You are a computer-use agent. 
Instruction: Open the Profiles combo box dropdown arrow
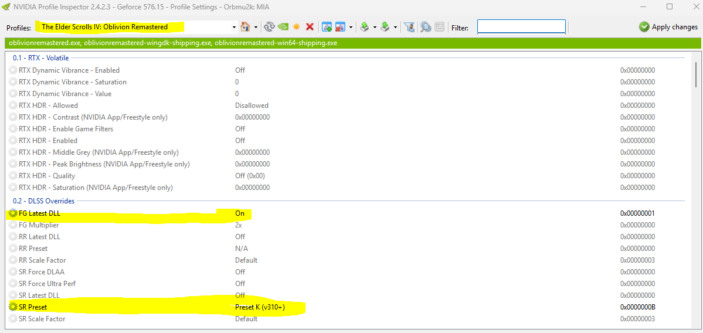click(x=234, y=28)
